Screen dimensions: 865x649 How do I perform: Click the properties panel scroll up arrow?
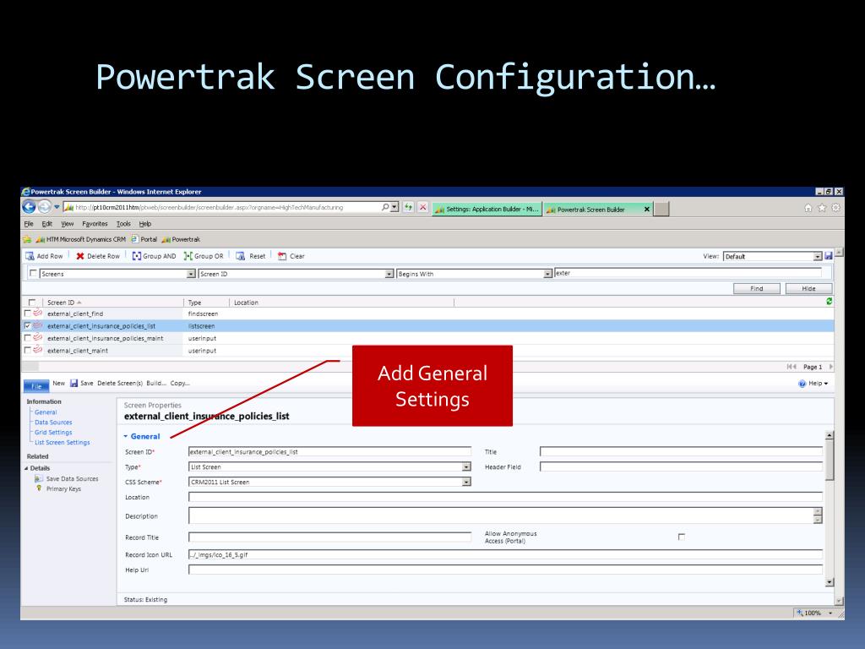tap(830, 435)
